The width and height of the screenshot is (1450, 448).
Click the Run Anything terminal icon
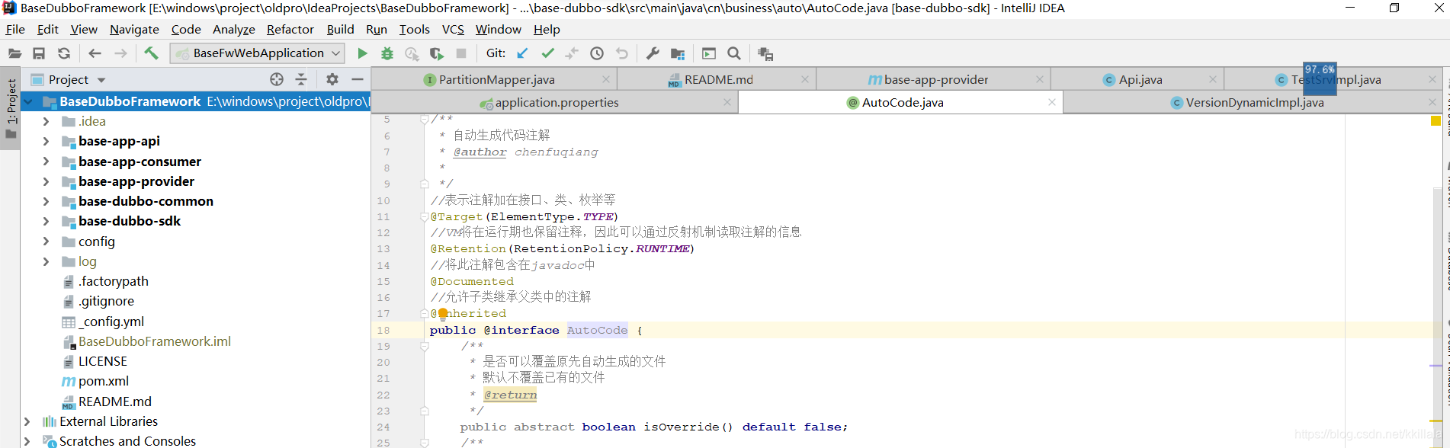[709, 53]
